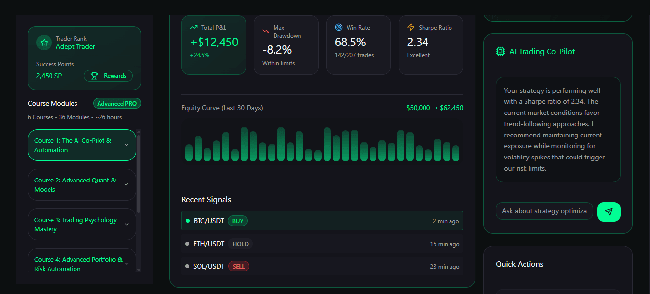
Task: Open Course 4: Advanced Portfolio & Risk Automation
Action: [82, 264]
